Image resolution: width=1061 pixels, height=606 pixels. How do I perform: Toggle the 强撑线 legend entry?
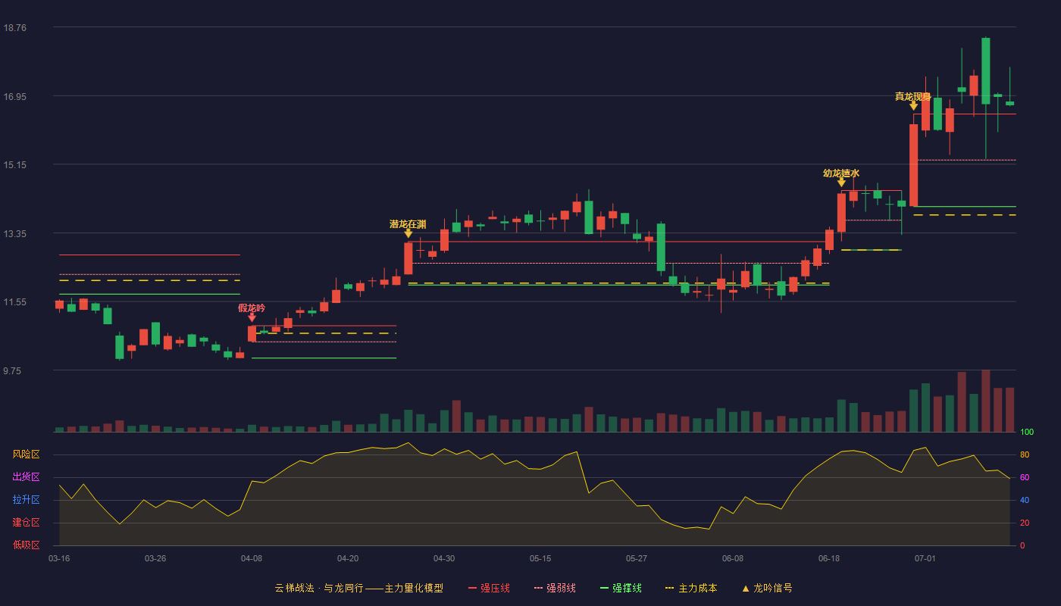pos(621,588)
